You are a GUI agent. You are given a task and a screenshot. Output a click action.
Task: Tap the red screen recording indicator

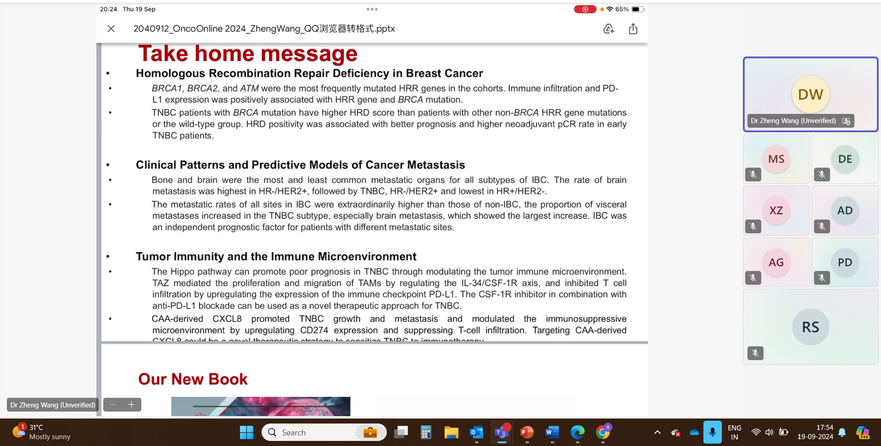click(x=585, y=9)
